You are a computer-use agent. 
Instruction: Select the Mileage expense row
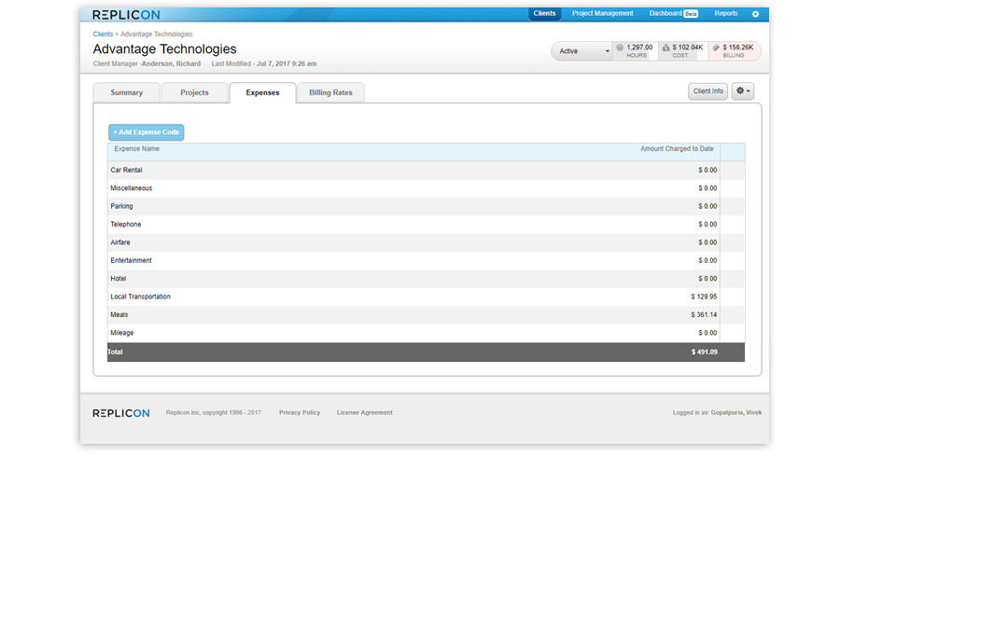tap(427, 333)
